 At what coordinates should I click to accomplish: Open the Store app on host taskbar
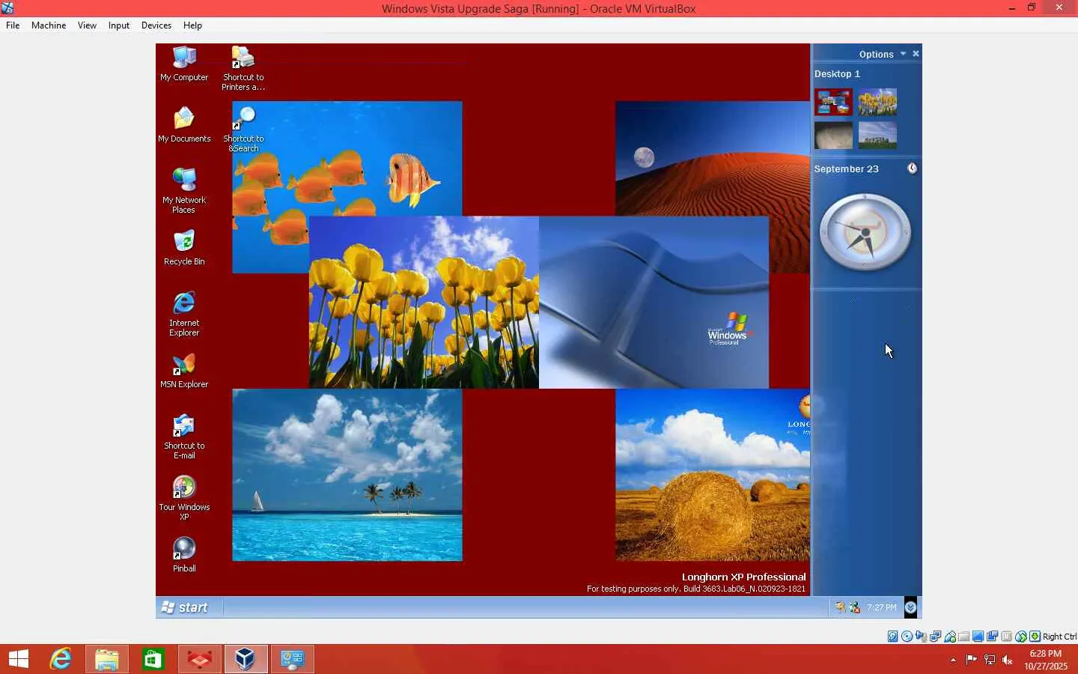pos(153,659)
